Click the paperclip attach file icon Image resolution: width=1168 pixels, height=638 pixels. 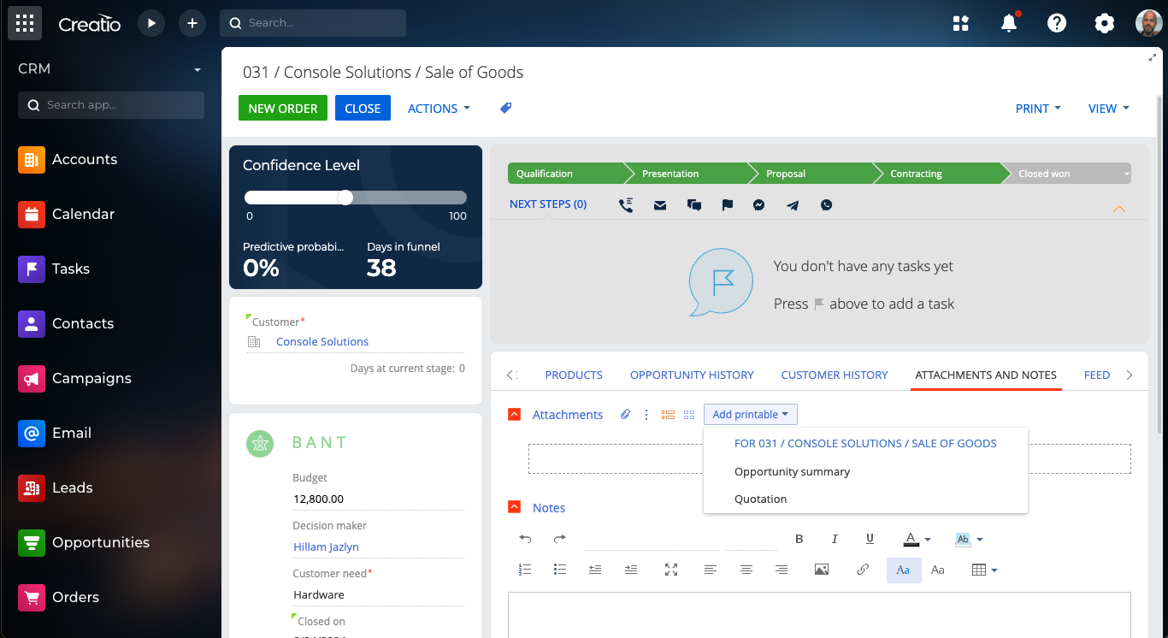(x=625, y=414)
